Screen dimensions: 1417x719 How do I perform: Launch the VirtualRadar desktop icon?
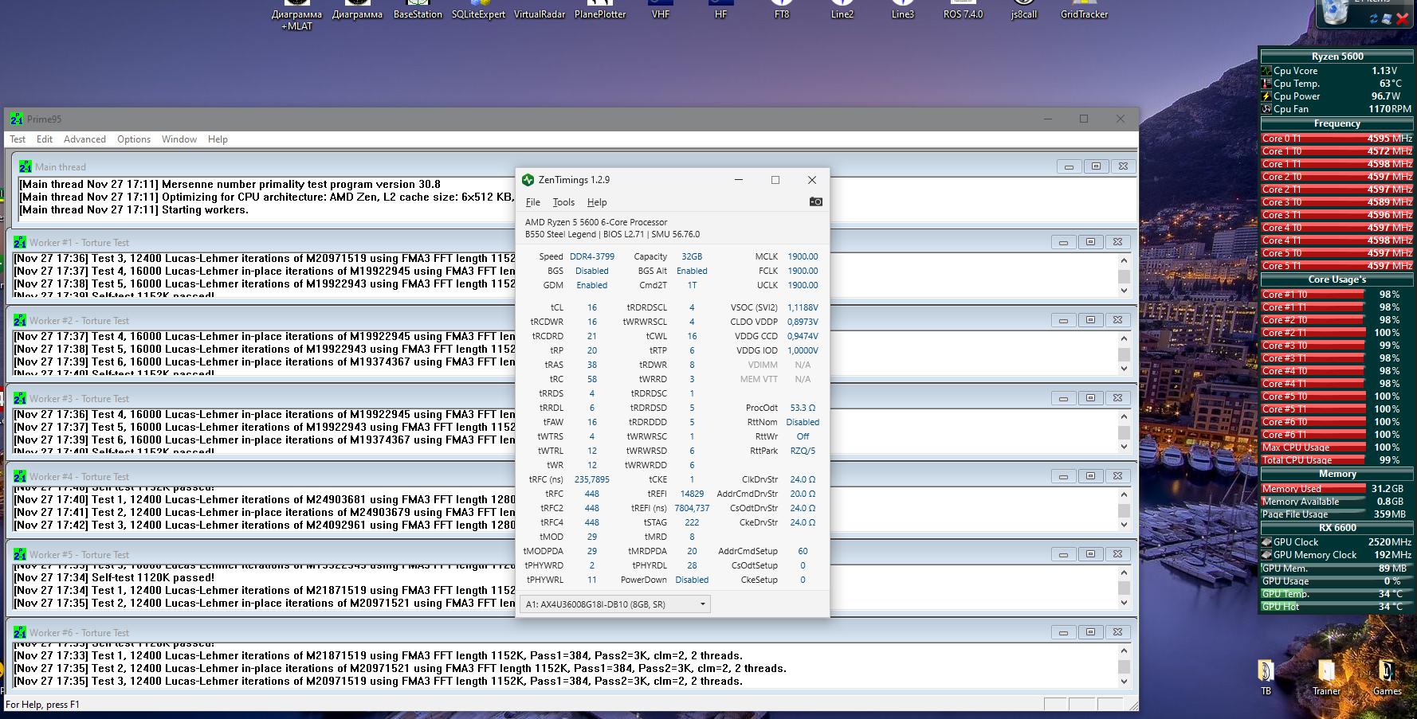coord(540,10)
